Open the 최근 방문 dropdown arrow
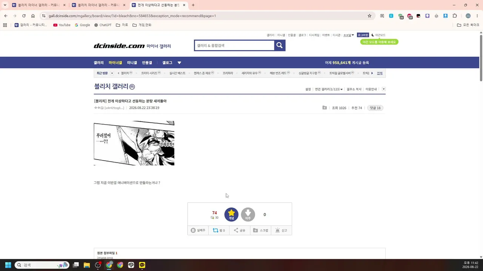The image size is (483, 271). pos(112,73)
